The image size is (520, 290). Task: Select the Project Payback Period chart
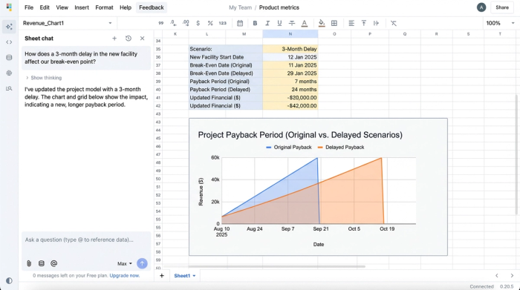coord(318,187)
